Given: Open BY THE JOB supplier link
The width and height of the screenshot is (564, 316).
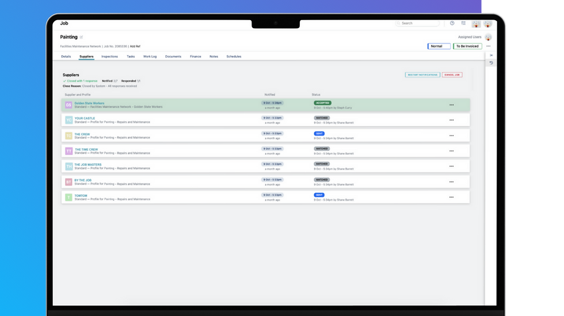Looking at the screenshot, I should click(83, 180).
